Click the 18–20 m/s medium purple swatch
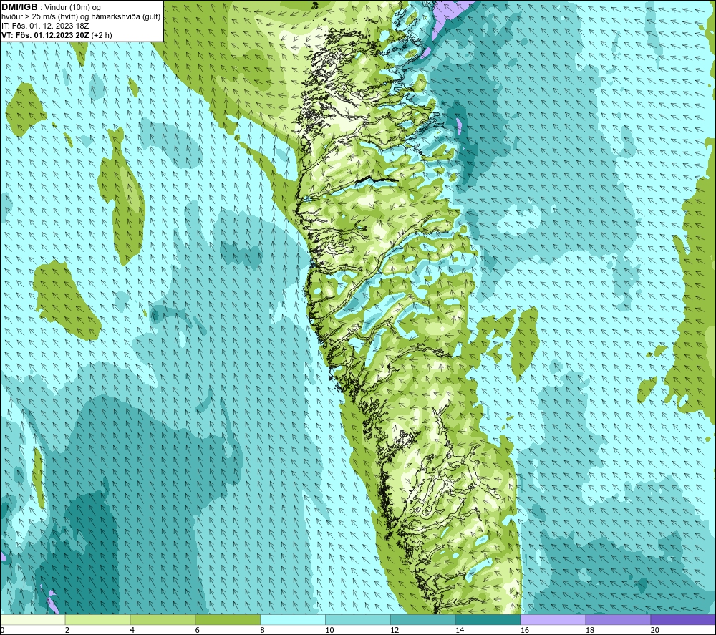Screen dimensions: 716x635 pyautogui.click(x=619, y=620)
